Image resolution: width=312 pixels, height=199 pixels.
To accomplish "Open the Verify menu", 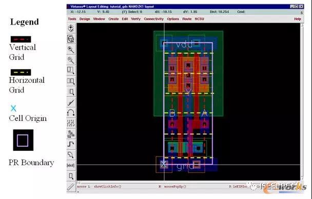I will pyautogui.click(x=135, y=19).
